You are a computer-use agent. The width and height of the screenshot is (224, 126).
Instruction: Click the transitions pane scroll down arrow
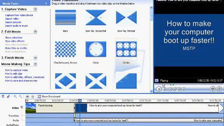tap(151, 91)
